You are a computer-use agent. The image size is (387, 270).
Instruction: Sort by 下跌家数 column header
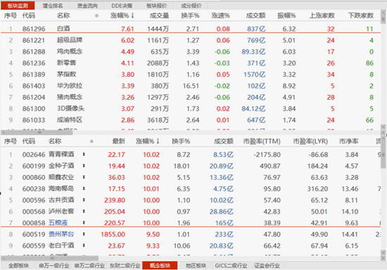tap(360, 15)
